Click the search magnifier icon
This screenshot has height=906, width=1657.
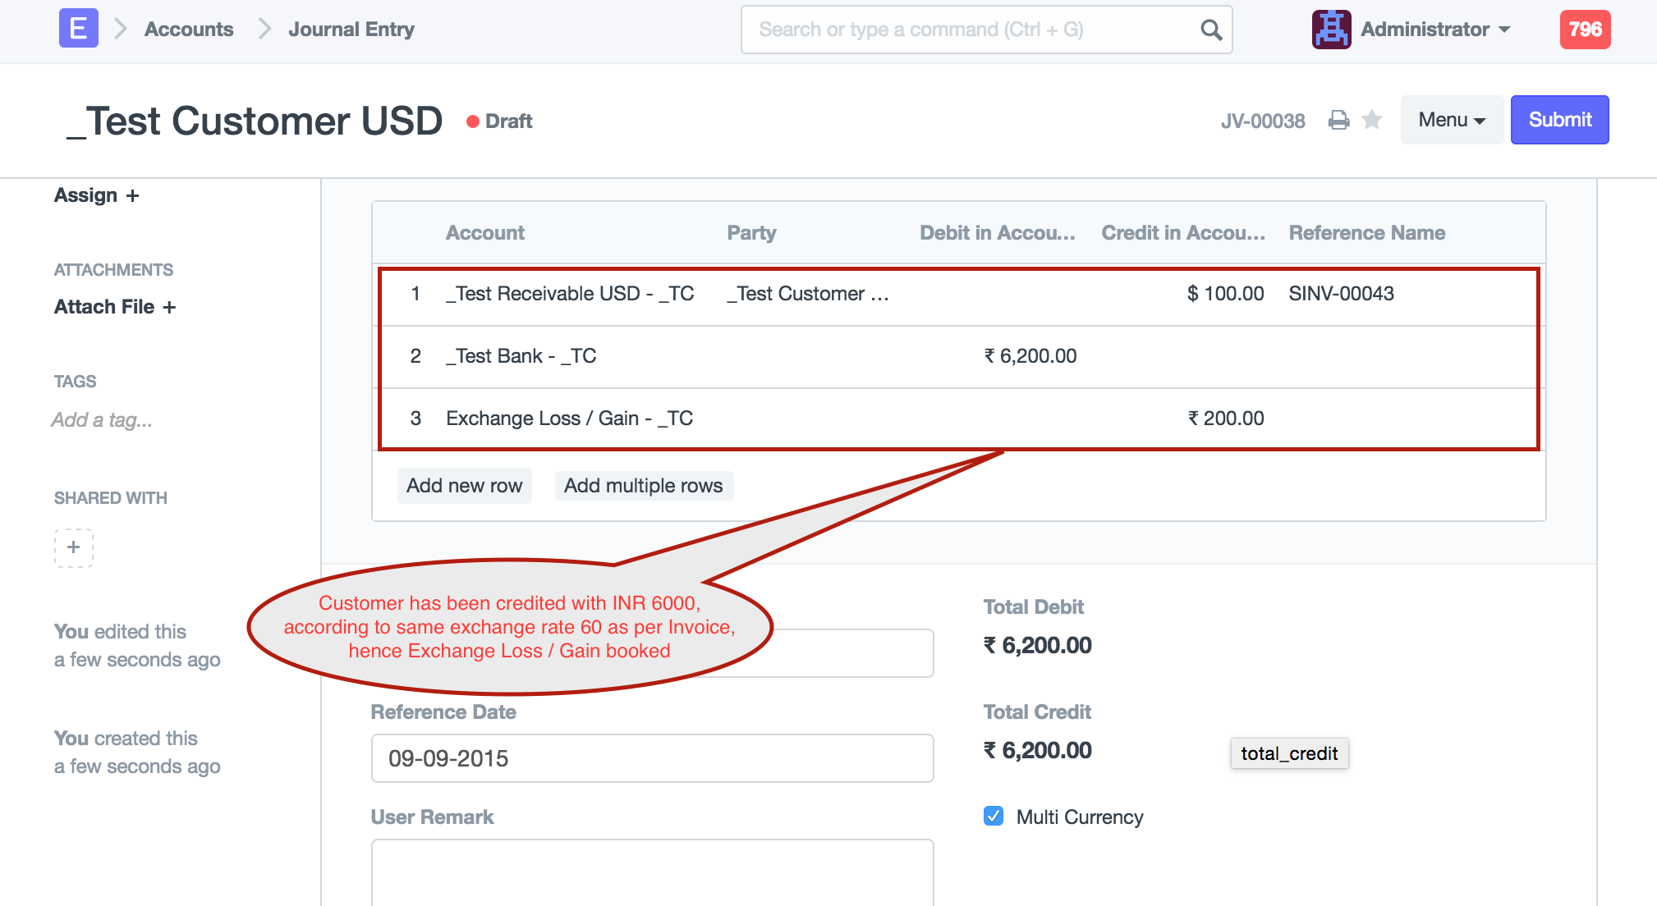[x=1210, y=30]
